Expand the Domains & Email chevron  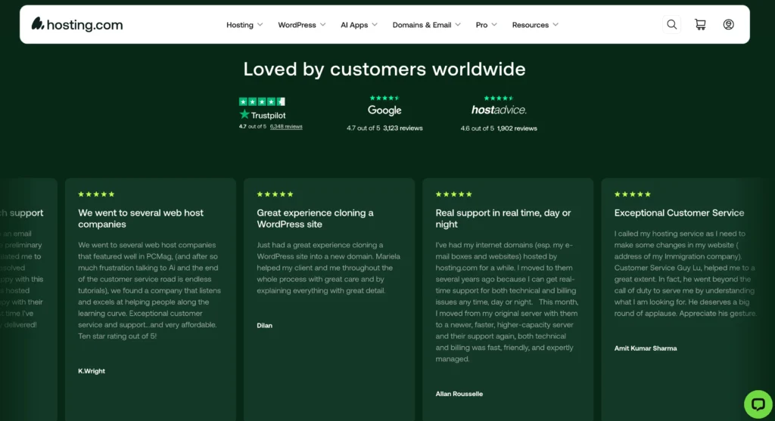tap(458, 25)
